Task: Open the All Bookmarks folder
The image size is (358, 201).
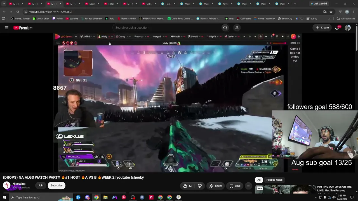Action: coord(346,19)
